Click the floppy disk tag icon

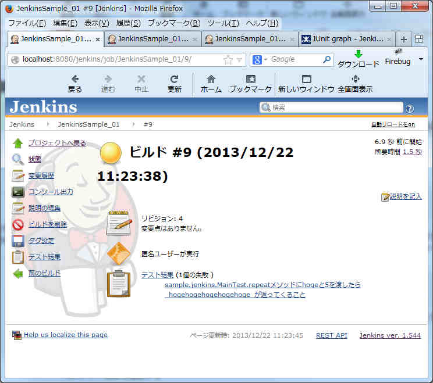18,241
